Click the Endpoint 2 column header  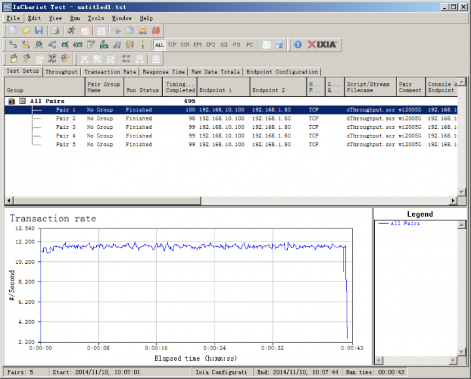click(278, 87)
